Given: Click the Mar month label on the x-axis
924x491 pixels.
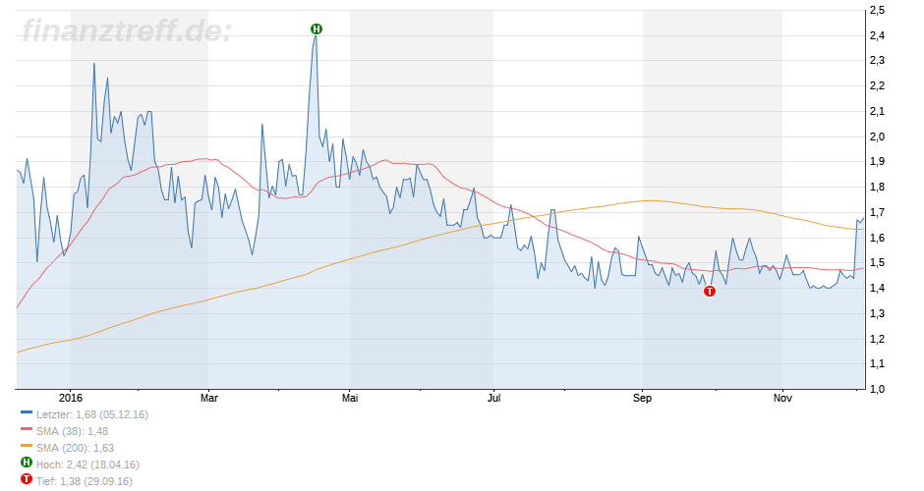Looking at the screenshot, I should pos(208,398).
